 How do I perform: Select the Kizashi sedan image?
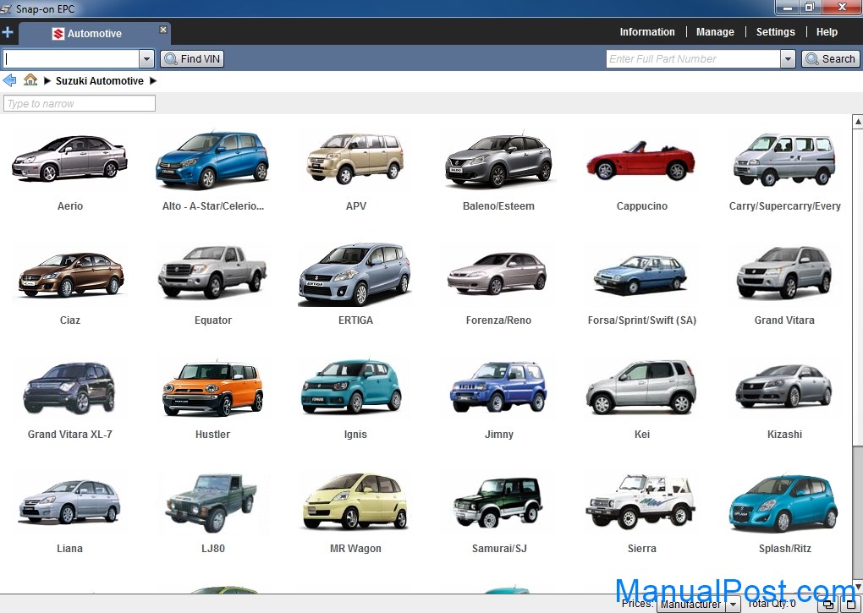[x=783, y=386]
